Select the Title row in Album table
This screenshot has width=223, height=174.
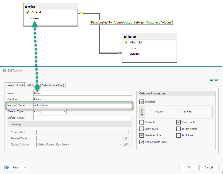tap(150, 48)
